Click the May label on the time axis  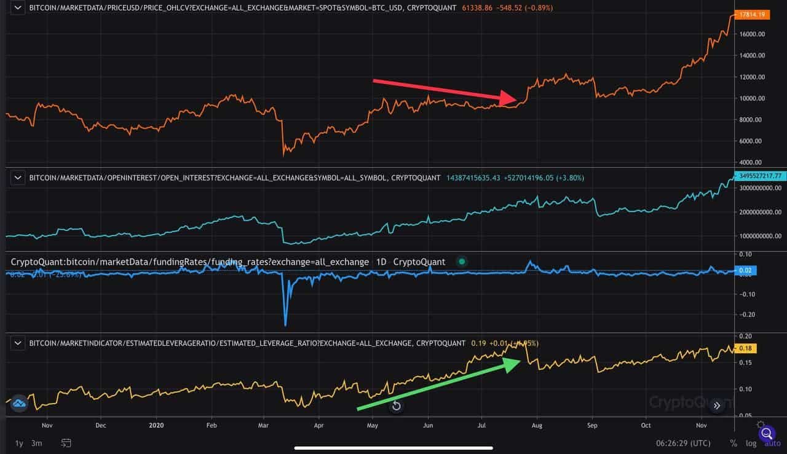click(x=373, y=425)
